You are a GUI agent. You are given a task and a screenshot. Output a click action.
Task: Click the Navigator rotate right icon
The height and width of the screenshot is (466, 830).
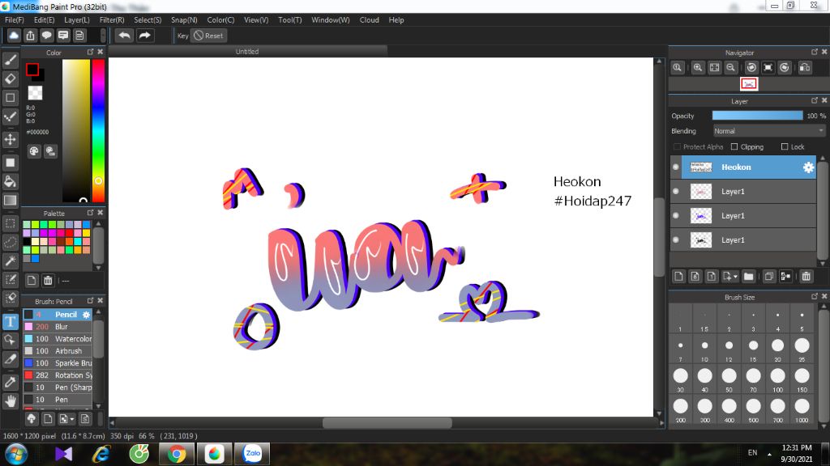coord(785,68)
